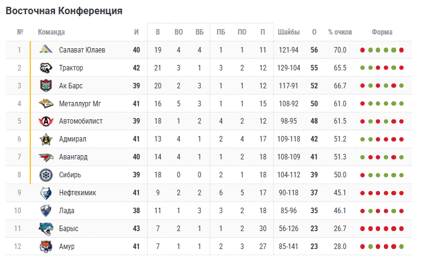Screen dimensions: 424x262
Task: Click the Ак Барс team logo
Action: tap(46, 86)
